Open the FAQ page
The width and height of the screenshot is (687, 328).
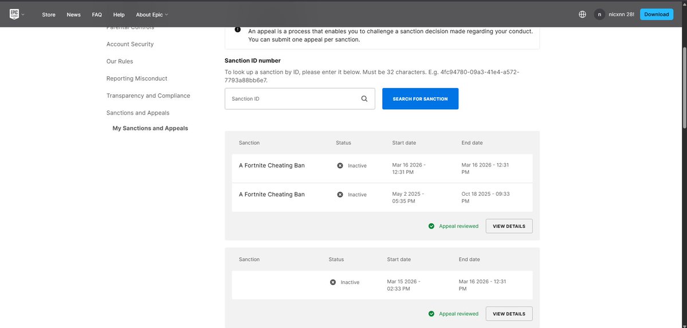tap(97, 14)
